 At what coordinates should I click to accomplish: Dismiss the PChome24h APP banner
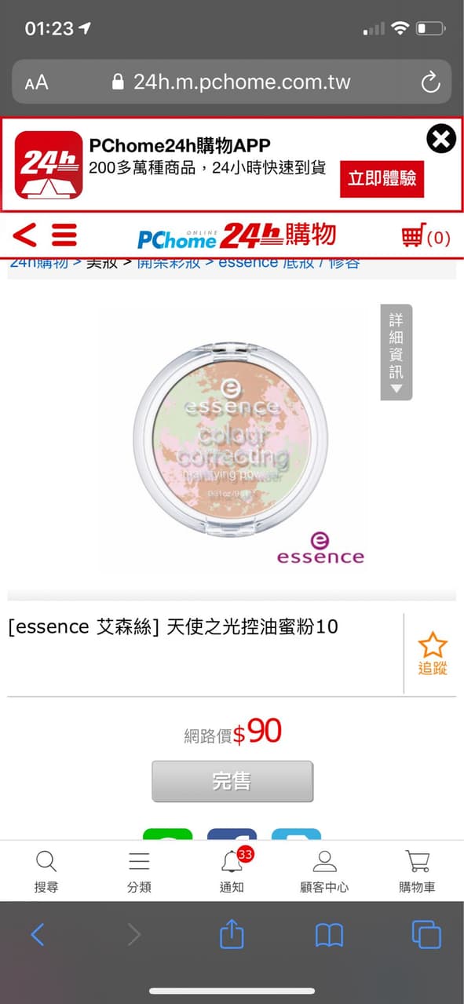click(441, 140)
